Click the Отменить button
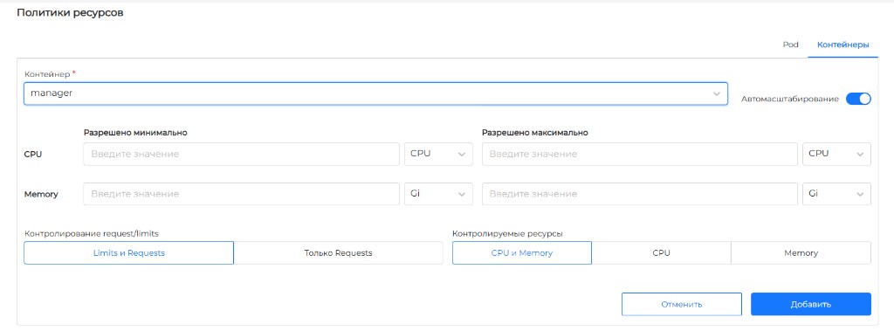Screen dimensions: 894x331 681,304
